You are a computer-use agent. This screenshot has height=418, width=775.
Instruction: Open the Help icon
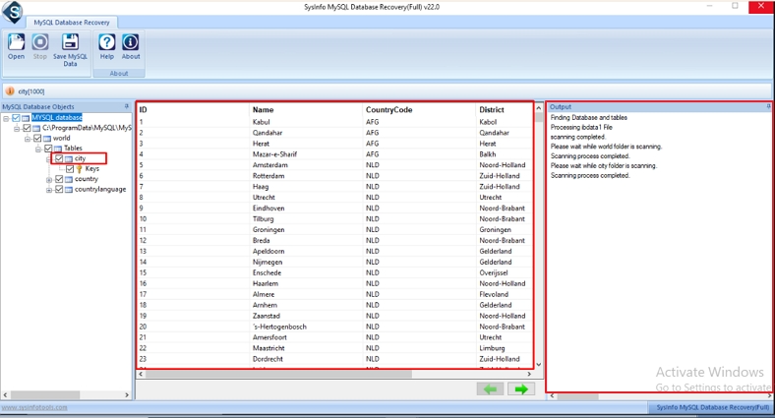[107, 45]
